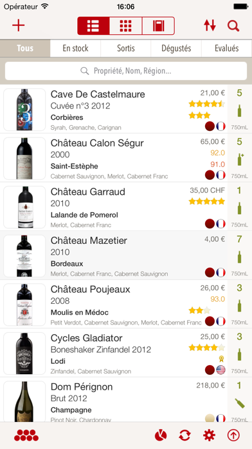
Task: Open the Château Garraud wine entry
Action: pyautogui.click(x=126, y=206)
